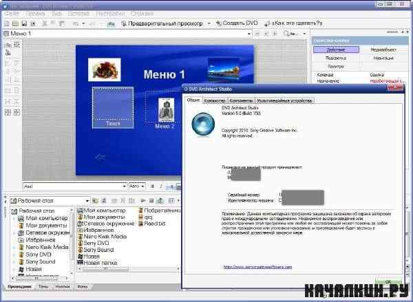Click the New project toolbar icon

pyautogui.click(x=6, y=23)
